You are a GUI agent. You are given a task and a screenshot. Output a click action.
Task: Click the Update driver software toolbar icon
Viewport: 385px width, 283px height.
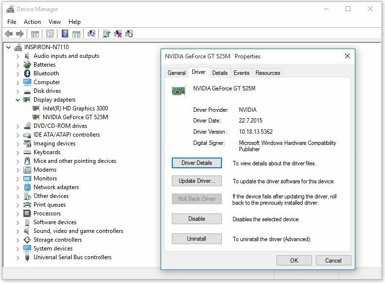pyautogui.click(x=107, y=34)
